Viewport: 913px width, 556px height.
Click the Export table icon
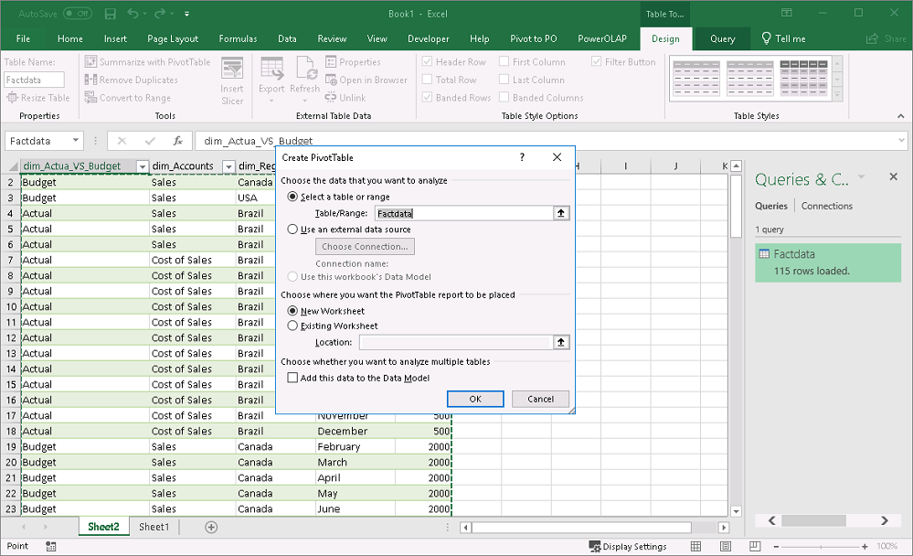click(x=271, y=69)
